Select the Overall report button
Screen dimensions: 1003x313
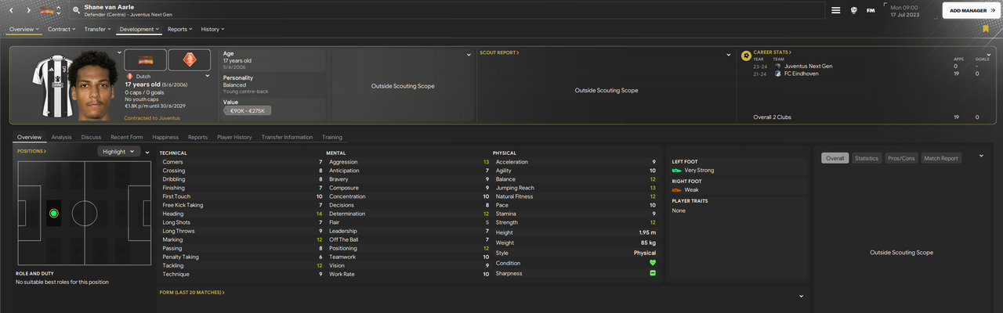point(835,158)
